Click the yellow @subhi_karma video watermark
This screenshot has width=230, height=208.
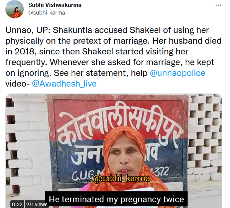121,179
